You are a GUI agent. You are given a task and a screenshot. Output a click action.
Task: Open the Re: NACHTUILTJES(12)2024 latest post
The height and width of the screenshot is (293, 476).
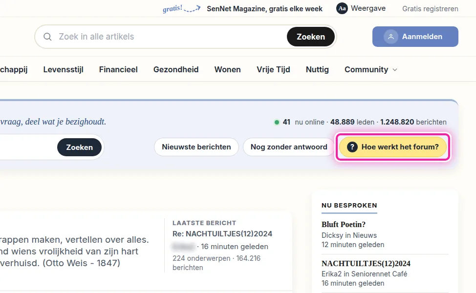click(x=222, y=234)
